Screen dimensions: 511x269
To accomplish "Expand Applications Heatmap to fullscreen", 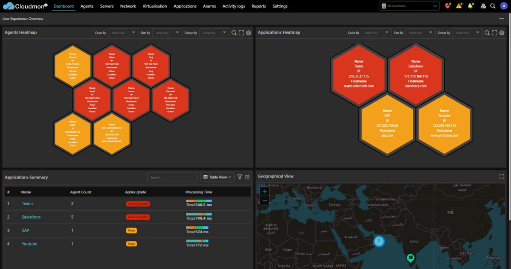I will click(x=494, y=33).
